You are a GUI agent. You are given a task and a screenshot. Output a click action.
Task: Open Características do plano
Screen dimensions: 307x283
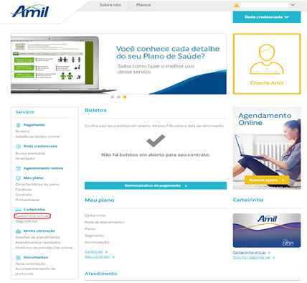click(37, 185)
